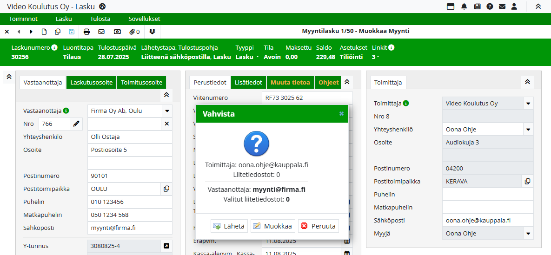This screenshot has height=255, width=551.
Task: Collapse the Toimittaja panel
Action: click(x=527, y=82)
